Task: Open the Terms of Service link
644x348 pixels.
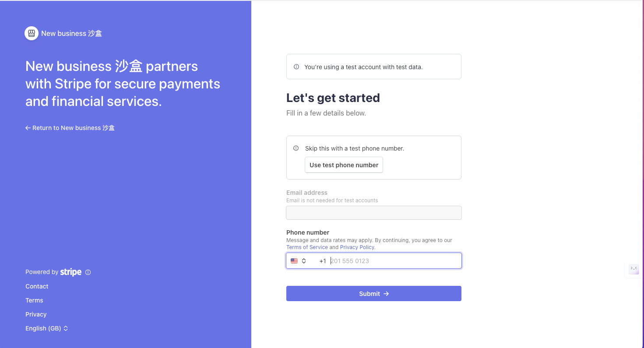Action: pyautogui.click(x=307, y=247)
